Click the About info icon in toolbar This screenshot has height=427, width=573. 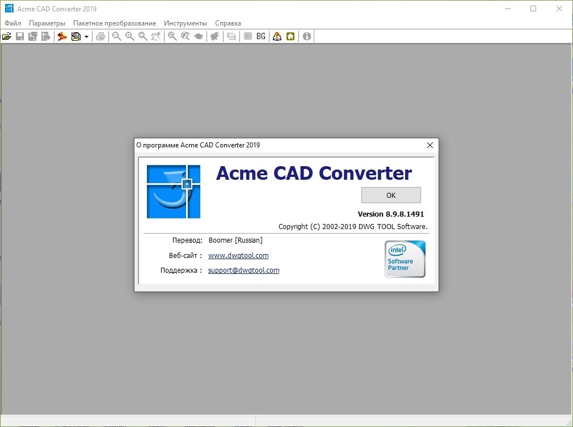307,36
